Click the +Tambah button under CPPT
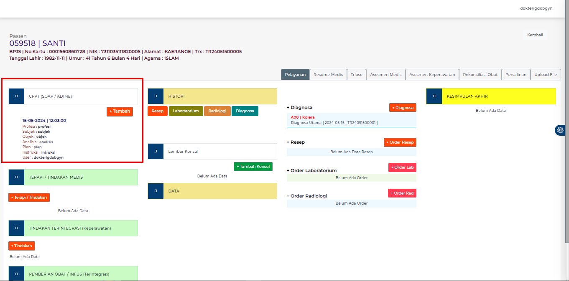The width and height of the screenshot is (569, 281). click(x=120, y=111)
